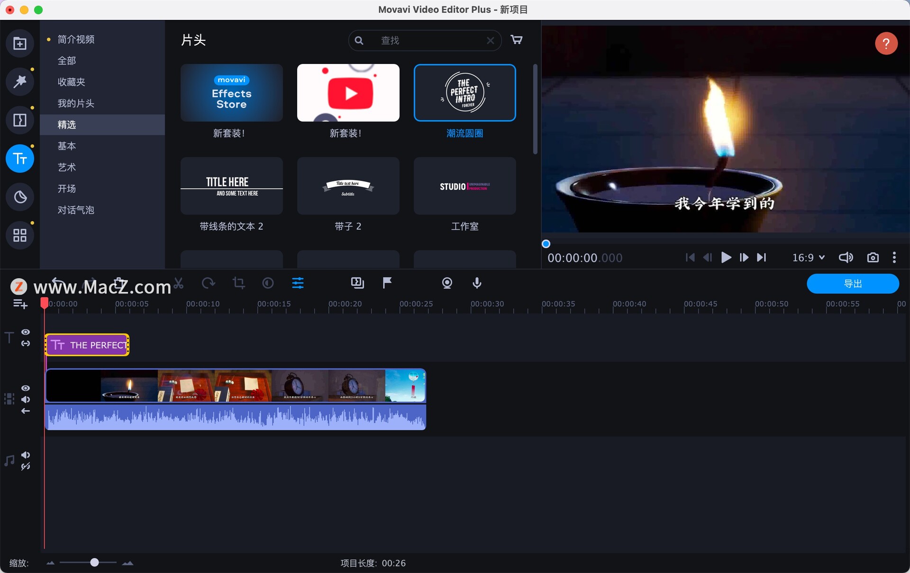Image resolution: width=910 pixels, height=573 pixels.
Task: Click the timeline zoom slider handle
Action: [x=94, y=563]
